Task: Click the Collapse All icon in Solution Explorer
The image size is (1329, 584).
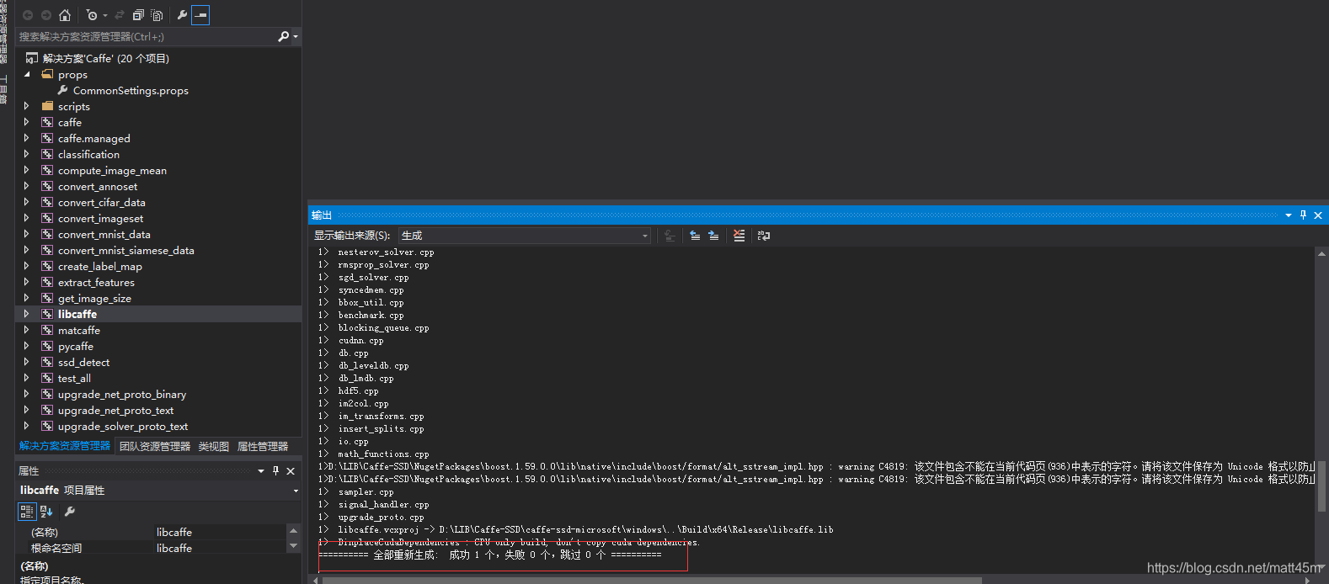Action: point(138,15)
